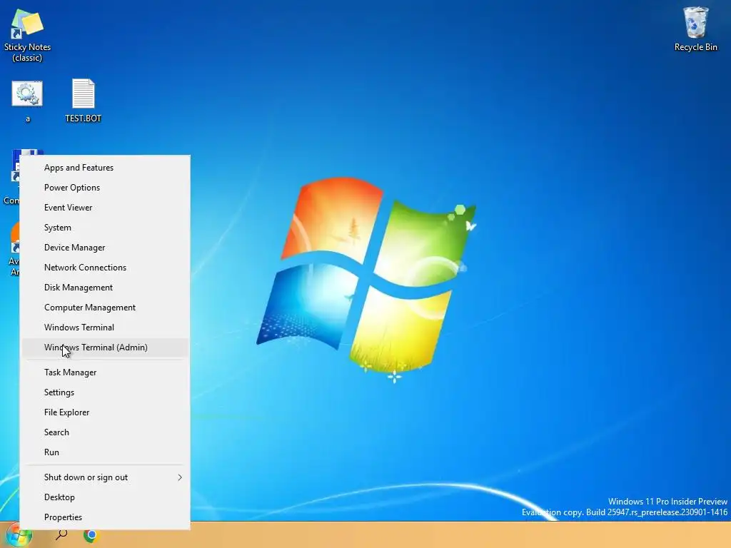Viewport: 731px width, 548px height.
Task: Select the desktop icon labeled "a"
Action: pyautogui.click(x=28, y=100)
